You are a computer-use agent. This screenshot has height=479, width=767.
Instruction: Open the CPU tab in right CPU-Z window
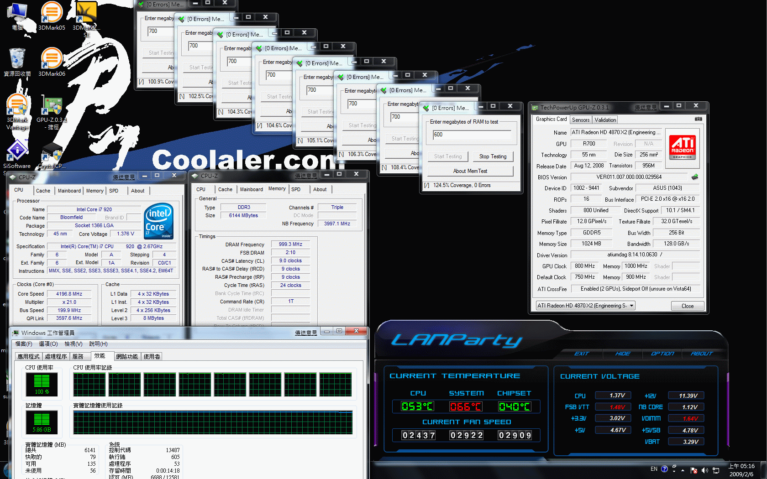click(x=201, y=189)
